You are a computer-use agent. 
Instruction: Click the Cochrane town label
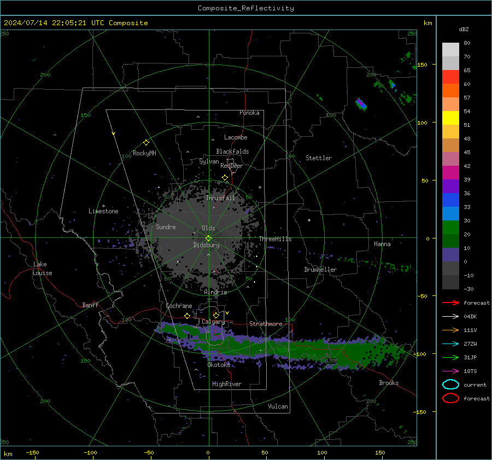coord(179,306)
